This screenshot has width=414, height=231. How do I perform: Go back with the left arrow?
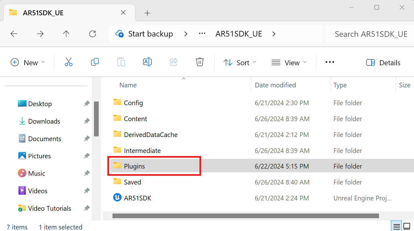(x=14, y=34)
